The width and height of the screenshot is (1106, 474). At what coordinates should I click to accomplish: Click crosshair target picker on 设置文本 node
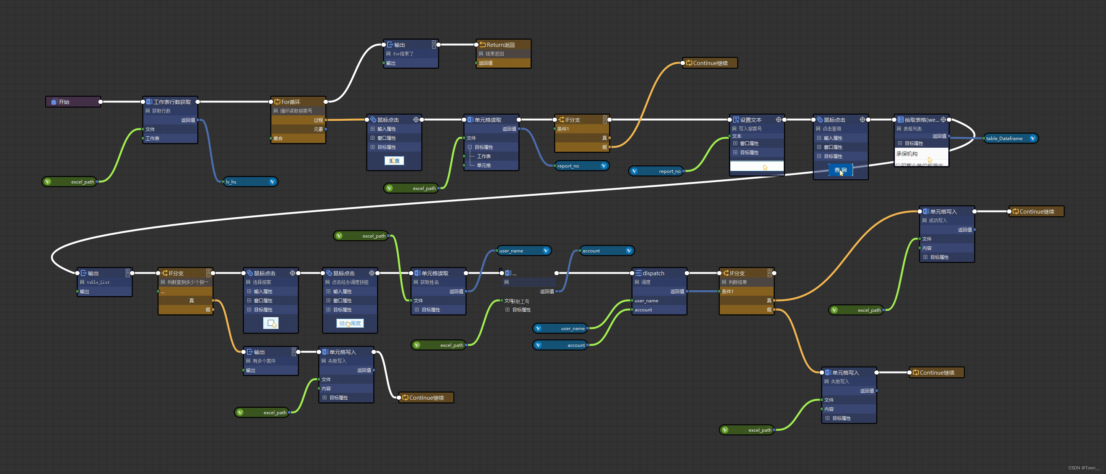point(778,120)
